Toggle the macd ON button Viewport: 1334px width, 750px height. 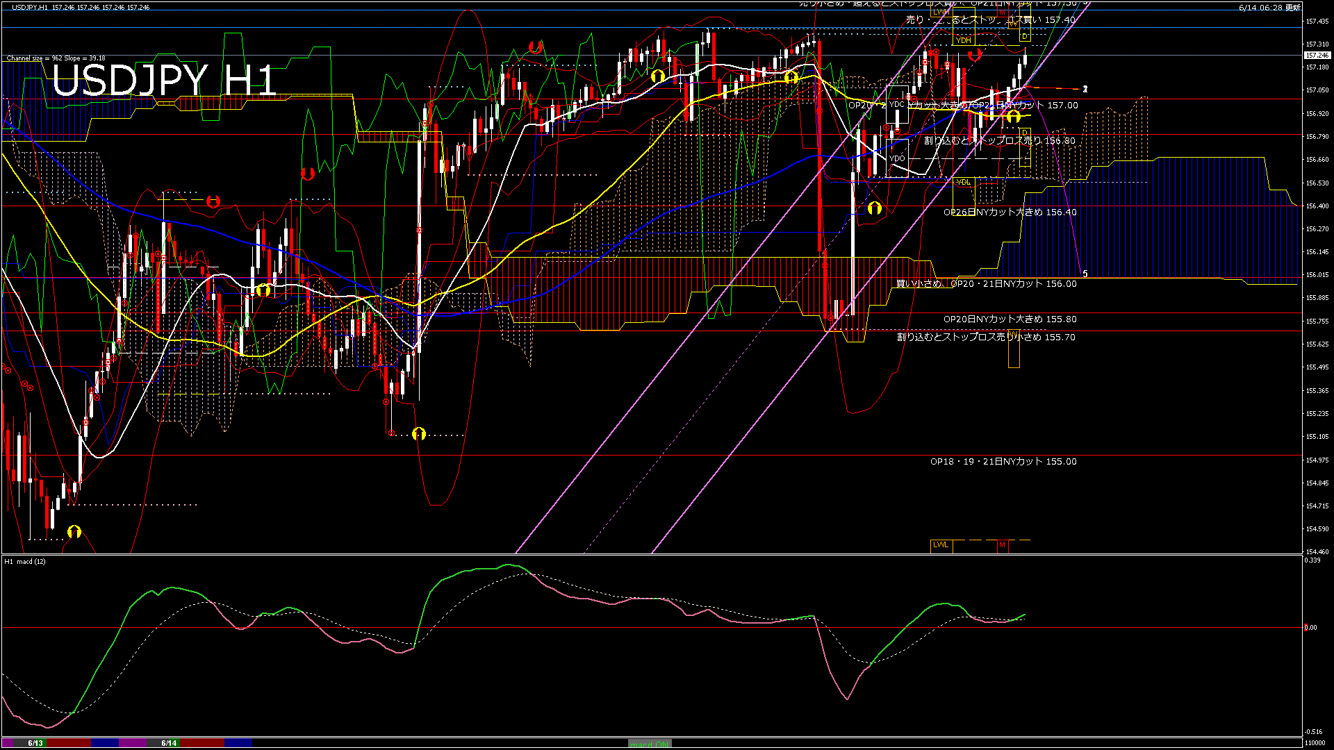click(x=650, y=743)
